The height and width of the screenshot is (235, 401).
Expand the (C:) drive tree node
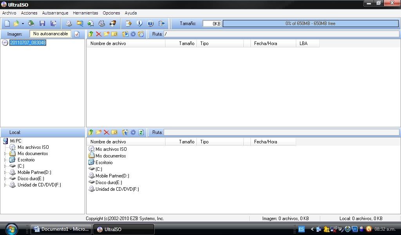(x=5, y=166)
